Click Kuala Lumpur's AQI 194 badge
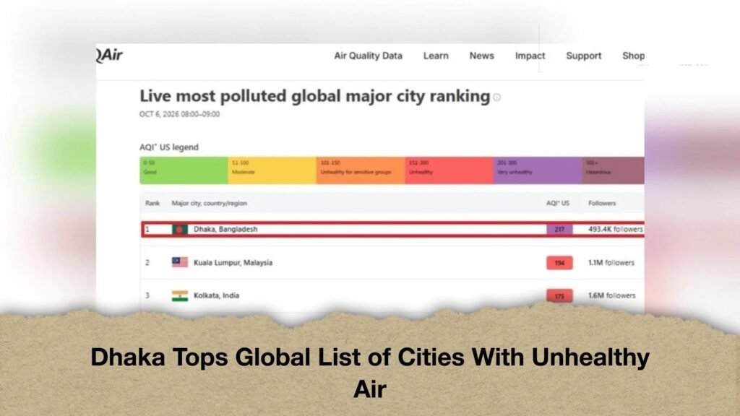Image resolution: width=740 pixels, height=416 pixels. click(560, 263)
